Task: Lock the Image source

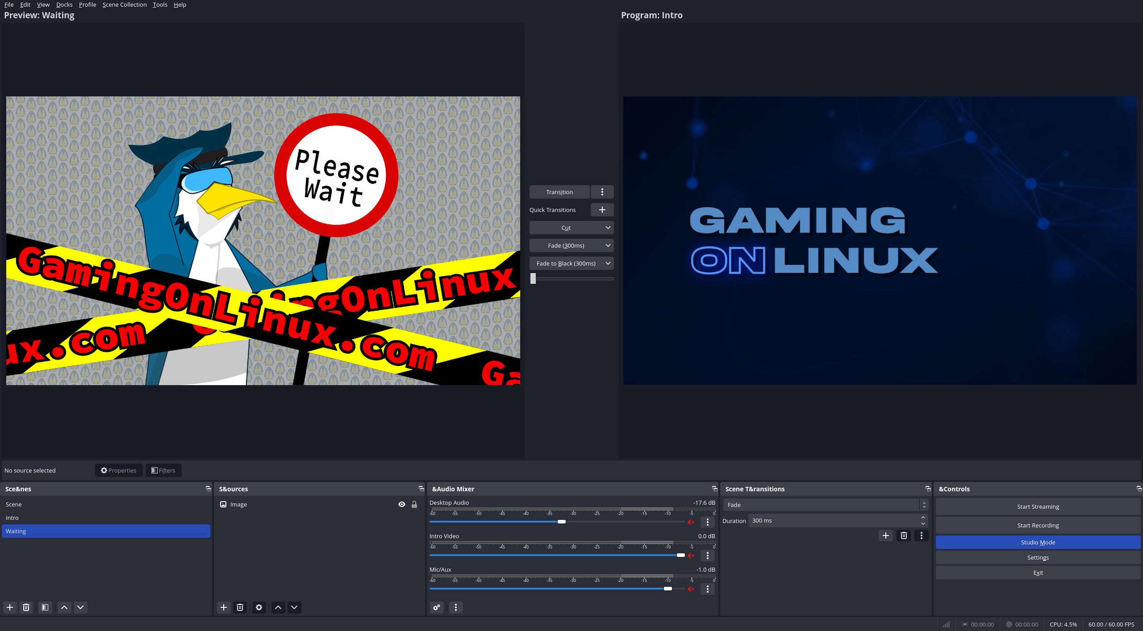Action: coord(414,504)
